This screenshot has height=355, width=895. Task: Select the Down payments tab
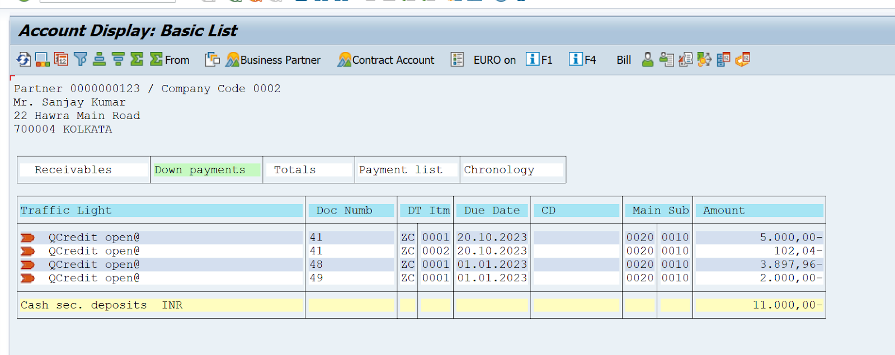point(207,169)
